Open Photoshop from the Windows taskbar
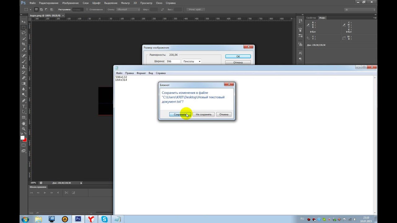Viewport: 397px width, 223px height. 78,219
